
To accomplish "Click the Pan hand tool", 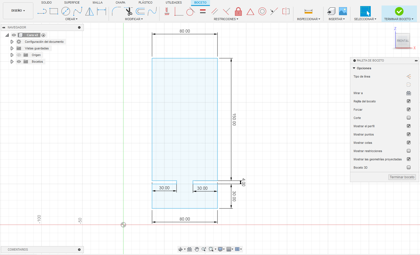I will (197, 249).
